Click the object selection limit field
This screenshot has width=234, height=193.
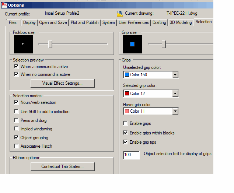click(131, 155)
